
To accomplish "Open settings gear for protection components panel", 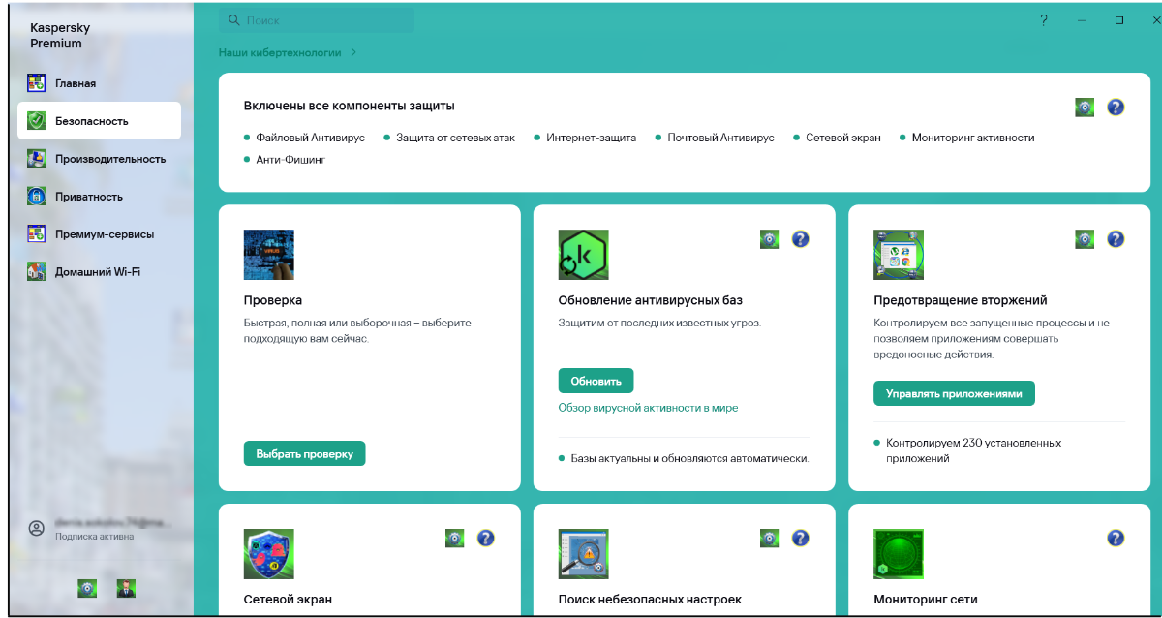I will (1085, 108).
